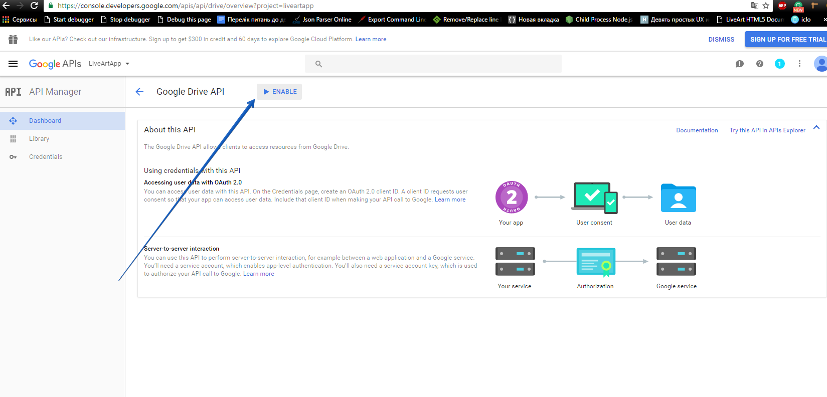The height and width of the screenshot is (397, 827).
Task: Click the browser address bar URL
Action: tap(186, 6)
